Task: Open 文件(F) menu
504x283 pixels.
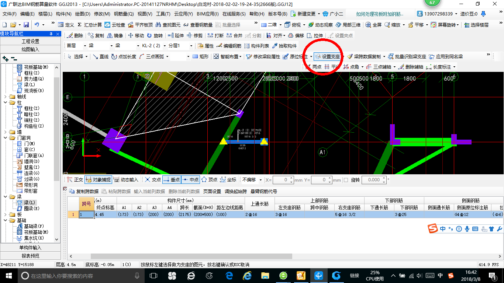Action: tap(10, 14)
